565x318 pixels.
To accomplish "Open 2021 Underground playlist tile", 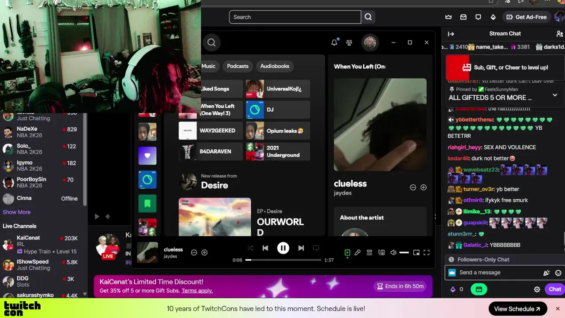I will point(278,151).
